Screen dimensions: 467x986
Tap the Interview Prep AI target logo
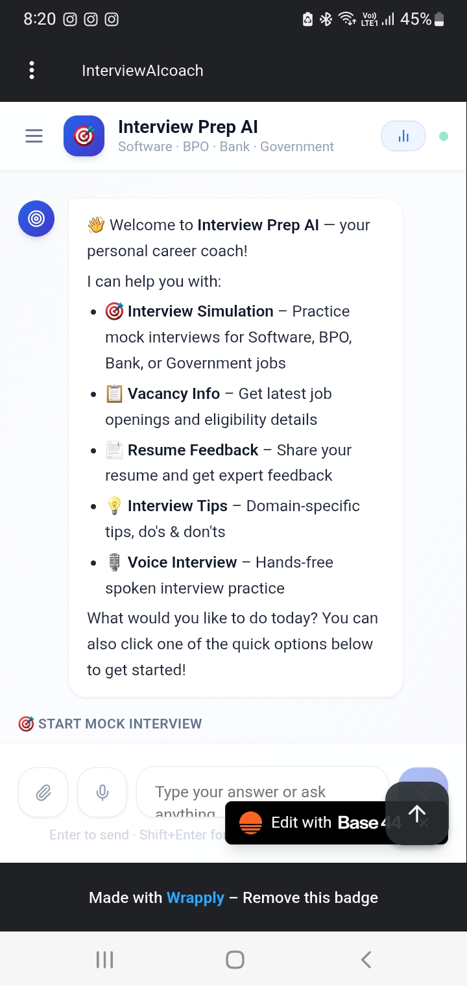84,136
